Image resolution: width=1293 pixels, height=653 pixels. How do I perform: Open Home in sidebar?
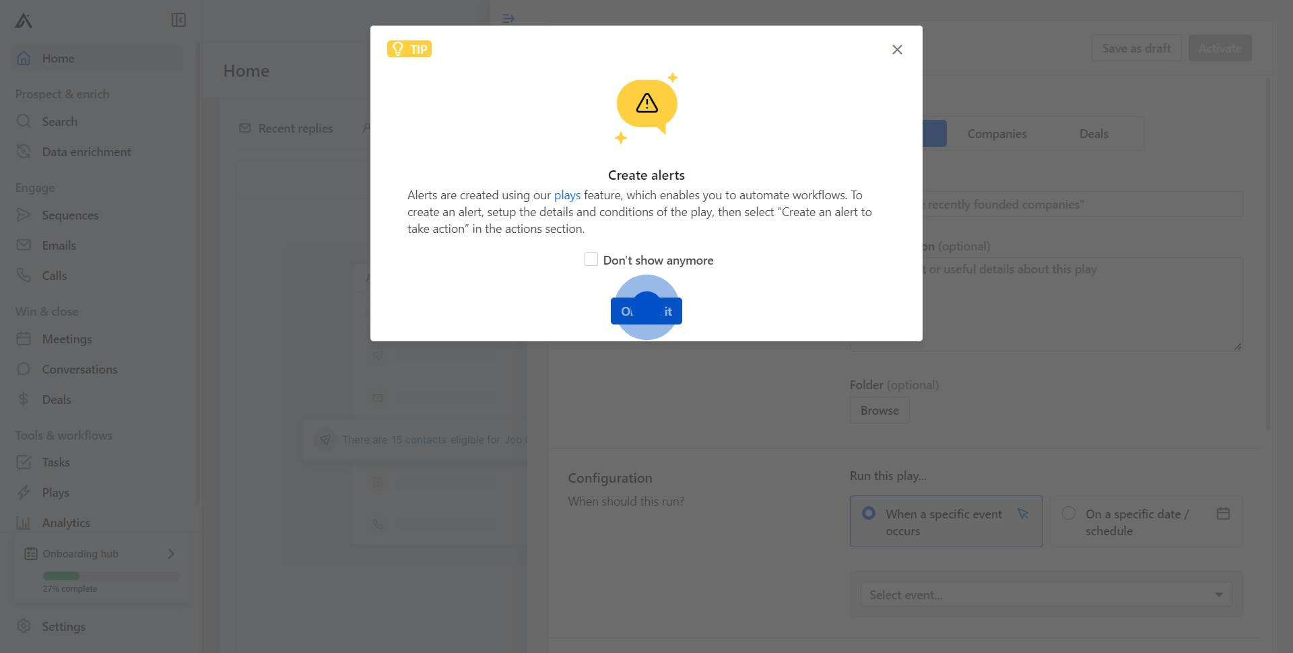click(98, 59)
